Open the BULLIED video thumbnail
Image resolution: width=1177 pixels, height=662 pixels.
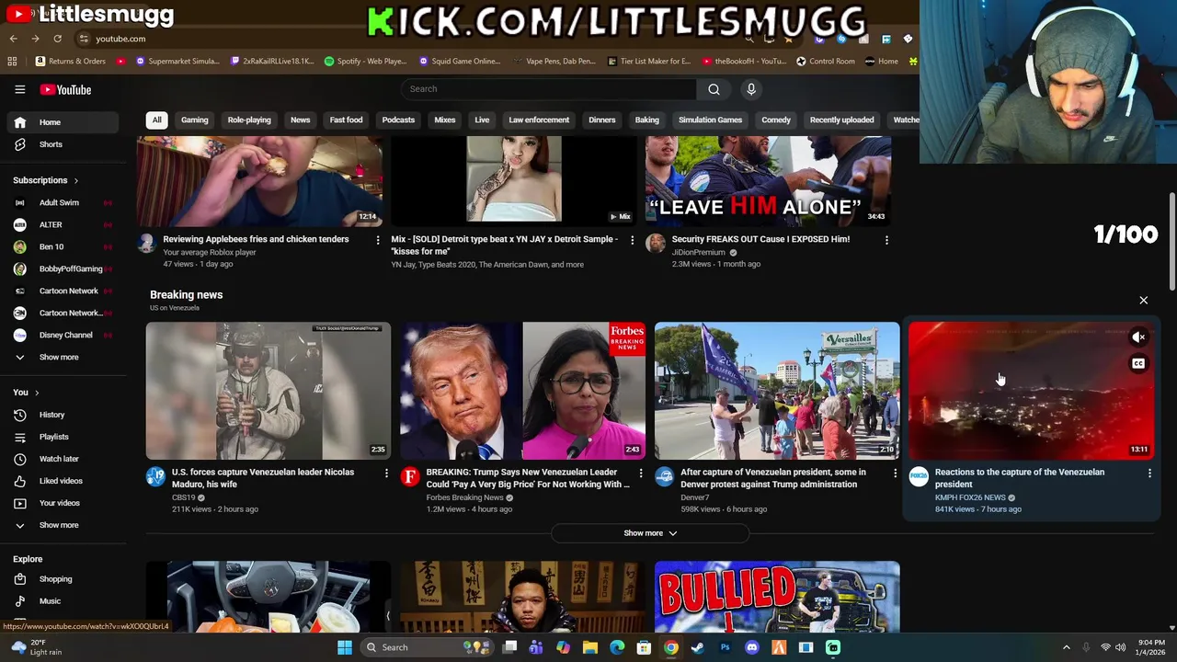[777, 597]
